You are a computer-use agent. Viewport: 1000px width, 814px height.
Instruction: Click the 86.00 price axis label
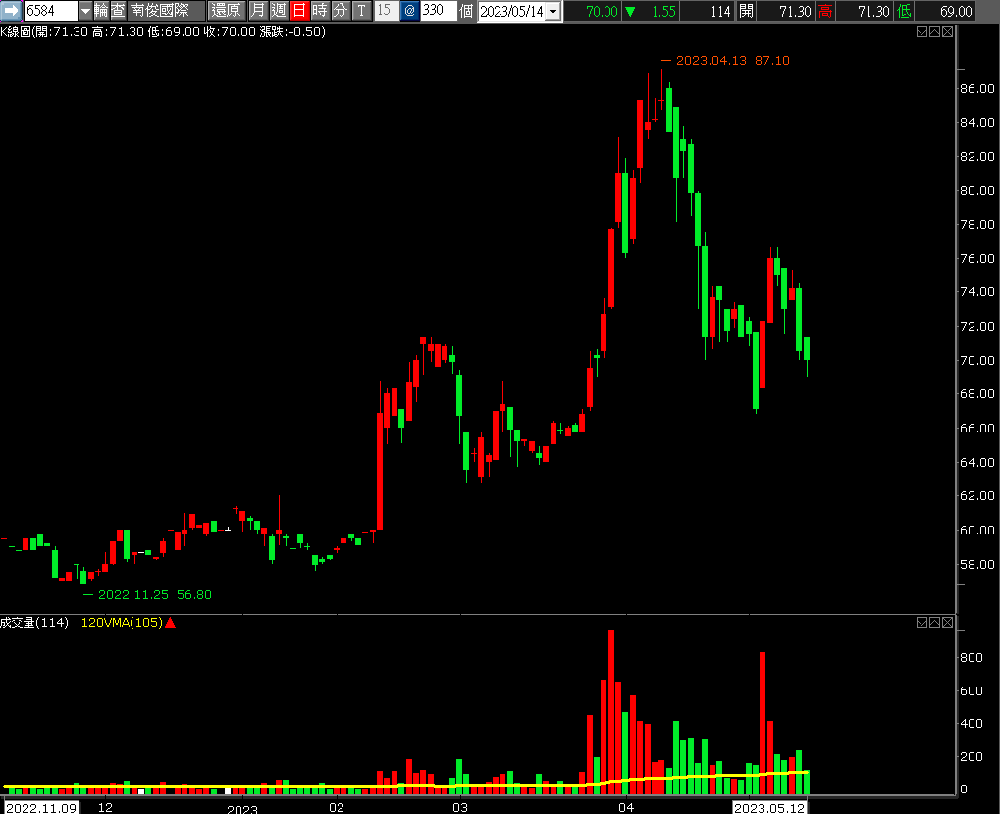tap(977, 89)
